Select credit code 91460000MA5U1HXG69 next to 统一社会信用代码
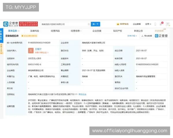Image resolution: width=173 pixels, height=138 pixels. coord(39,43)
